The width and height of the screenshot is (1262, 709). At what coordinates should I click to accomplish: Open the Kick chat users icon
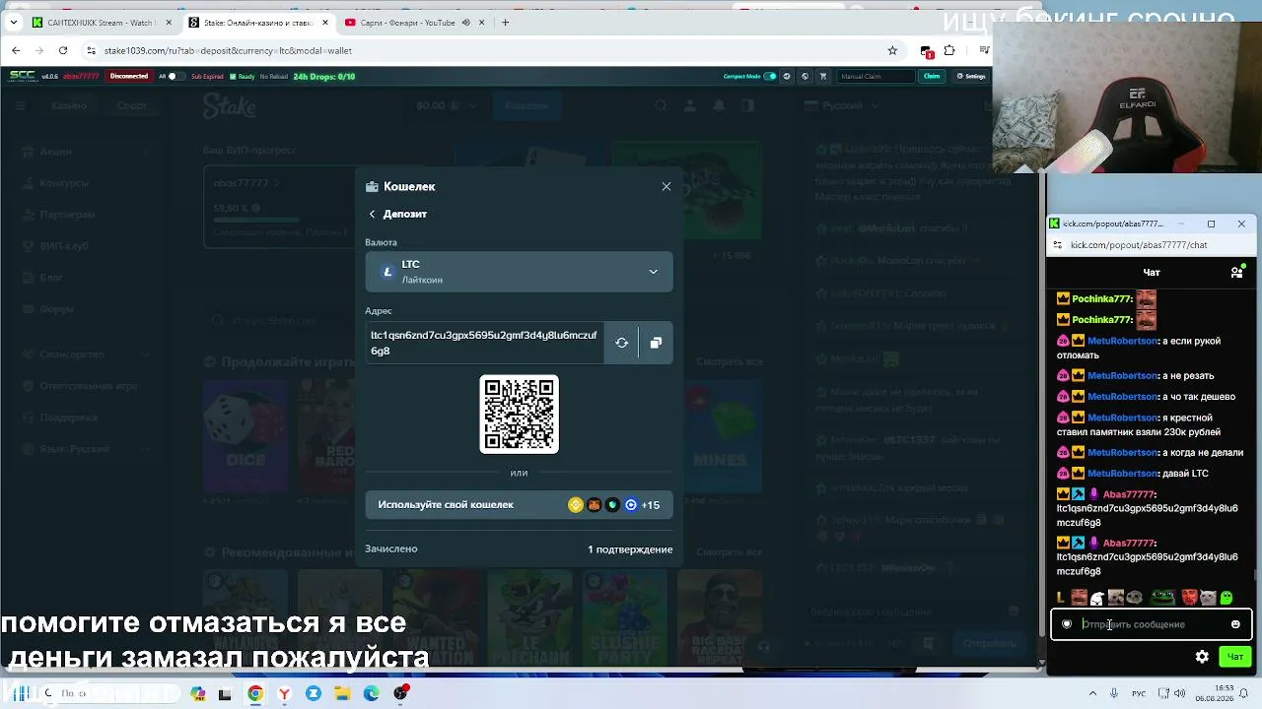(x=1236, y=272)
